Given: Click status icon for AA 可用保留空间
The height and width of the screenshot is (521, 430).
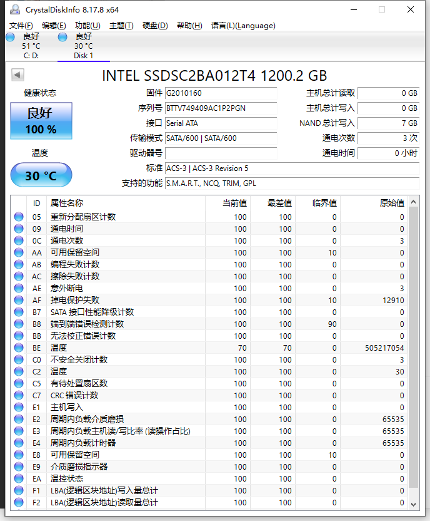Looking at the screenshot, I should (x=19, y=252).
